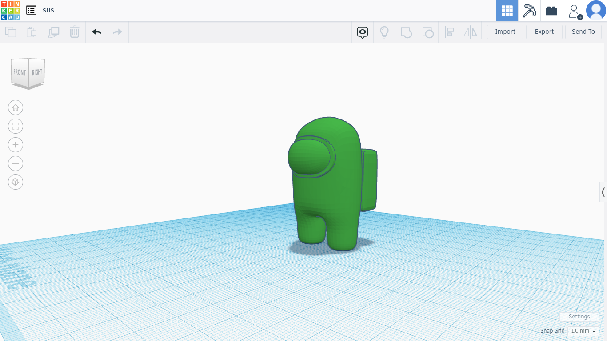Image resolution: width=607 pixels, height=341 pixels.
Task: Fit all shapes in view
Action: click(x=16, y=126)
